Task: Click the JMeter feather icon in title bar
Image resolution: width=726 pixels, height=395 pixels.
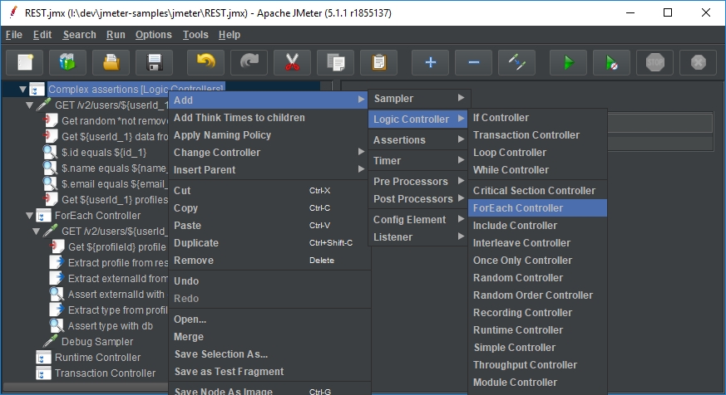Action: (14, 12)
